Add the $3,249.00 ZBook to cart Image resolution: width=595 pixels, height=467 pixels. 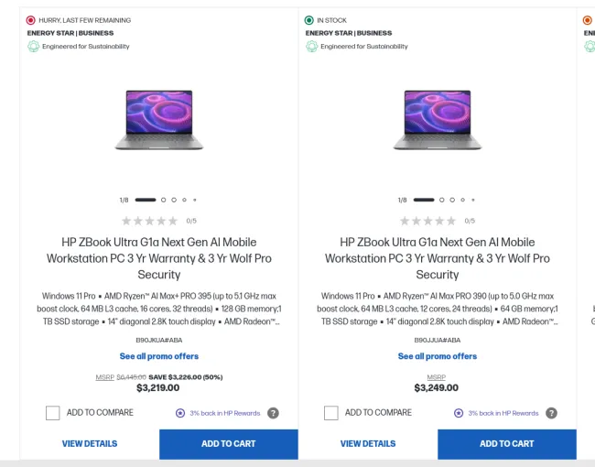pos(507,444)
